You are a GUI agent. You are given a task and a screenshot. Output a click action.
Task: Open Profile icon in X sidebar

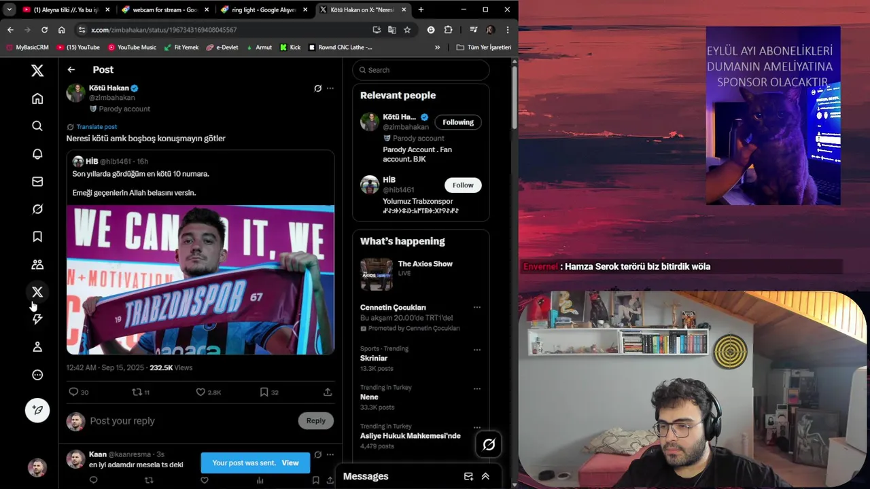[37, 347]
